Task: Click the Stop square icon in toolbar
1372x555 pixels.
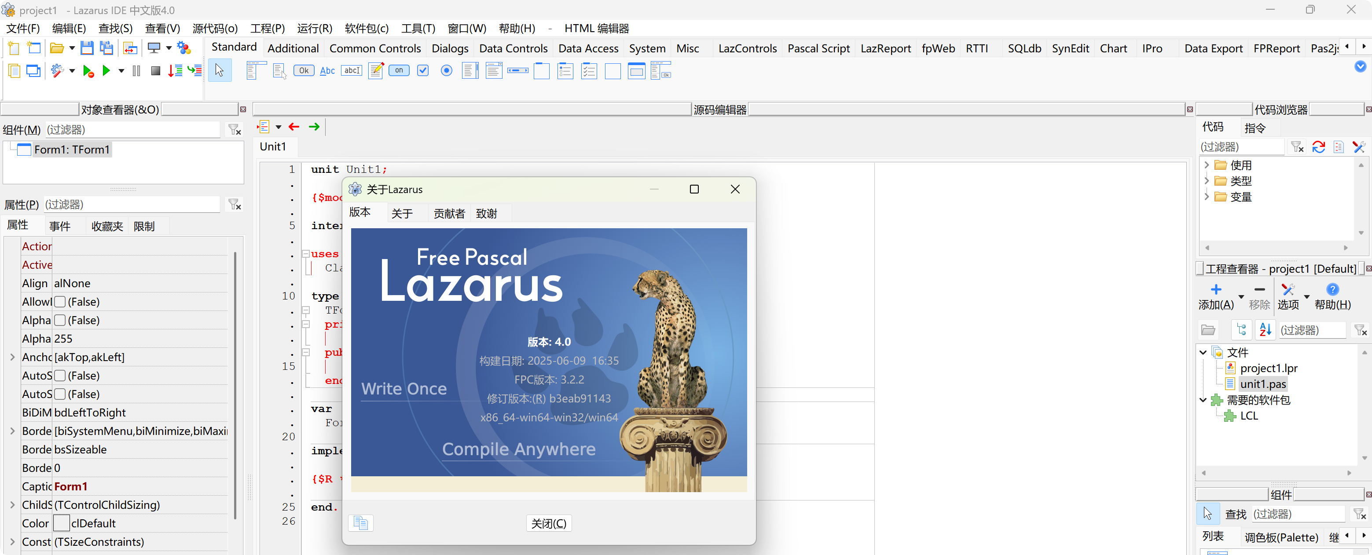Action: 155,71
